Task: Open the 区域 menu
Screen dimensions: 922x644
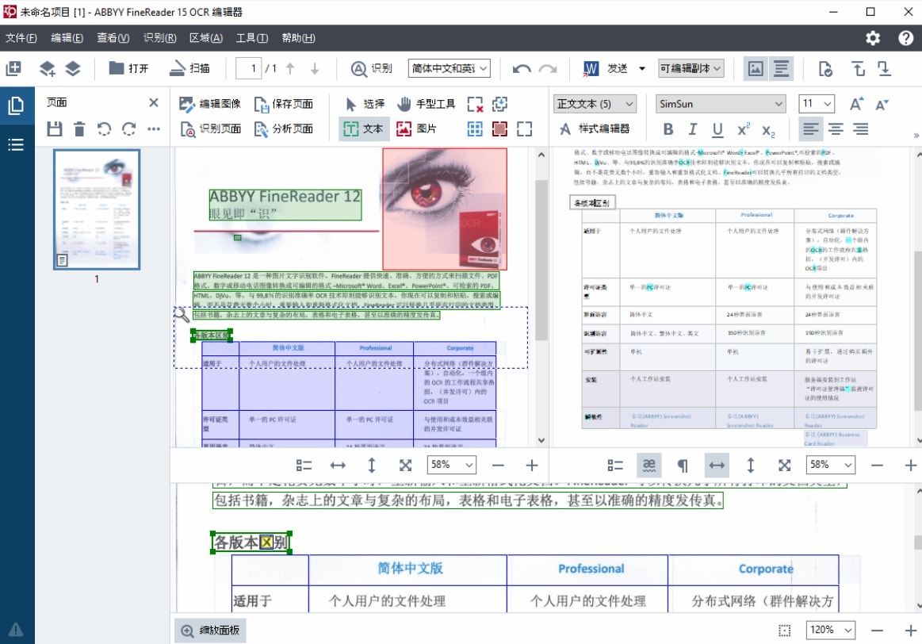Action: coord(206,37)
